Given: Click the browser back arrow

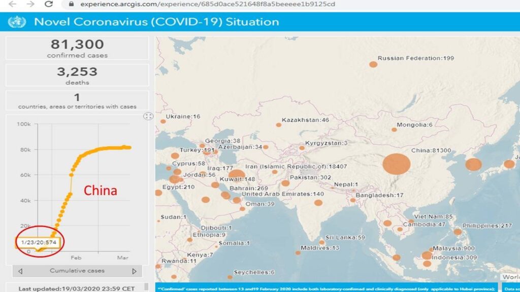Looking at the screenshot, I should (x=12, y=4).
